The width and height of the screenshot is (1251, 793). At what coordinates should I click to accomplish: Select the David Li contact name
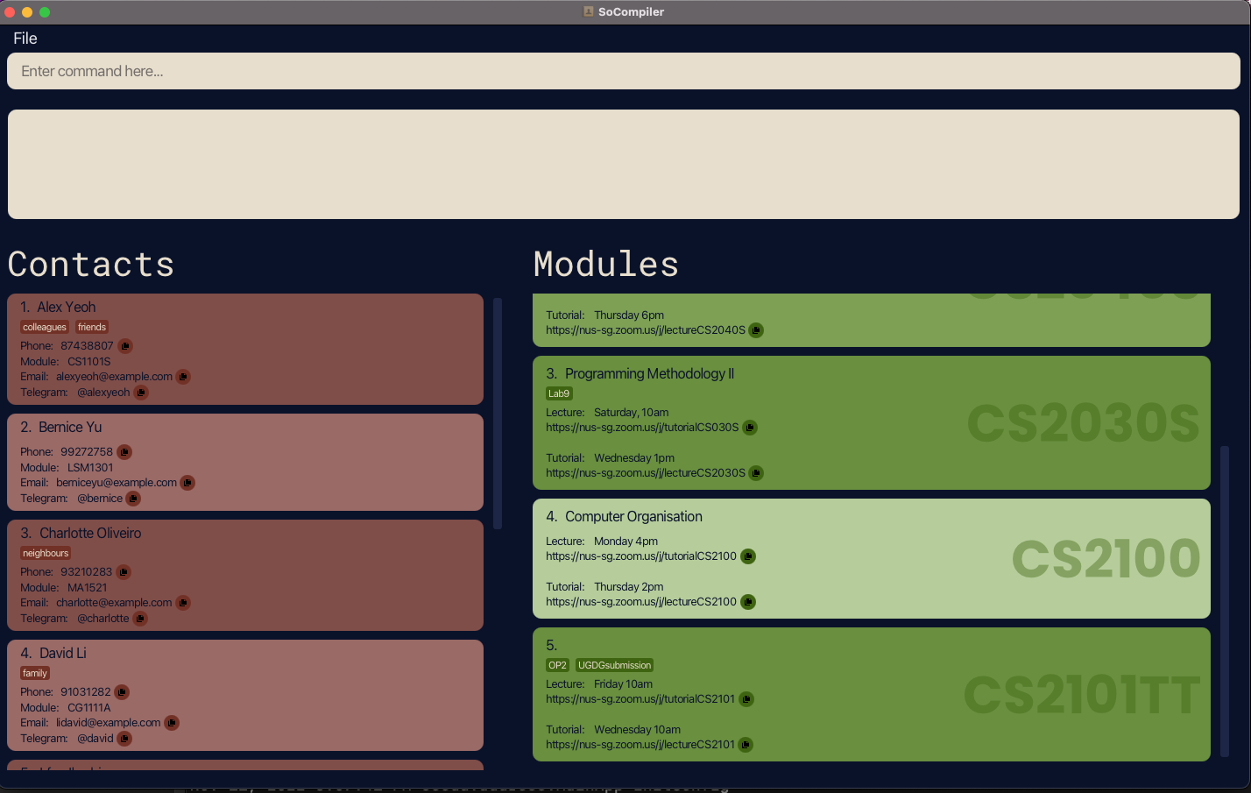63,653
